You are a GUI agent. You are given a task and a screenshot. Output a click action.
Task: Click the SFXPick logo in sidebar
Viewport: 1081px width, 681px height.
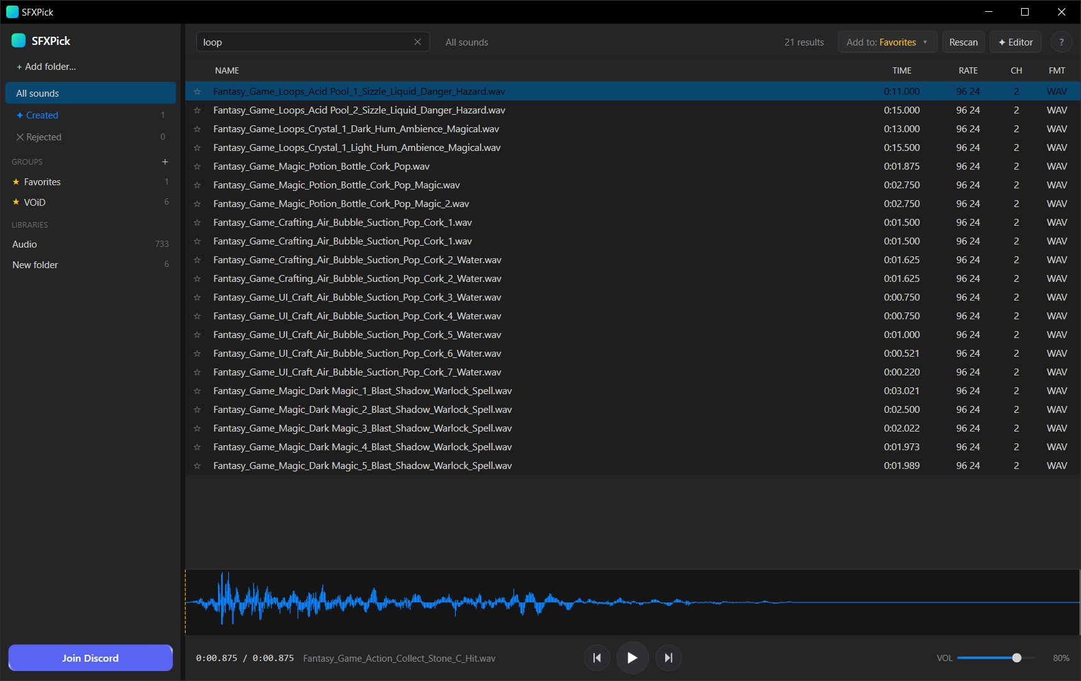[19, 41]
